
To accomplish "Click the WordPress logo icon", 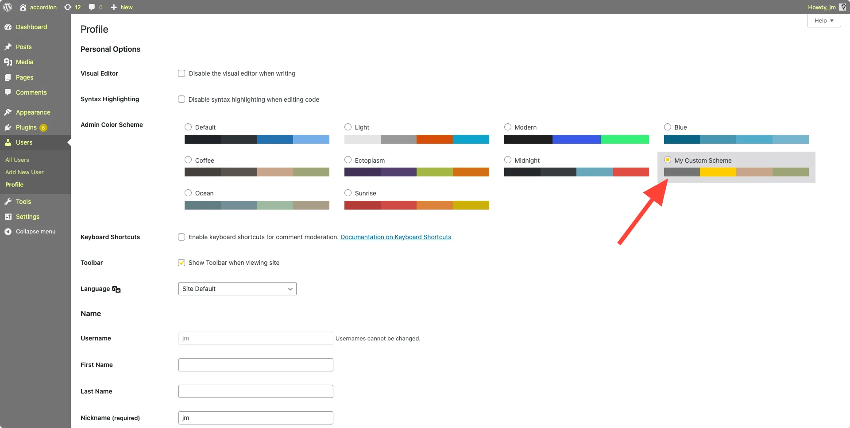I will pos(8,7).
